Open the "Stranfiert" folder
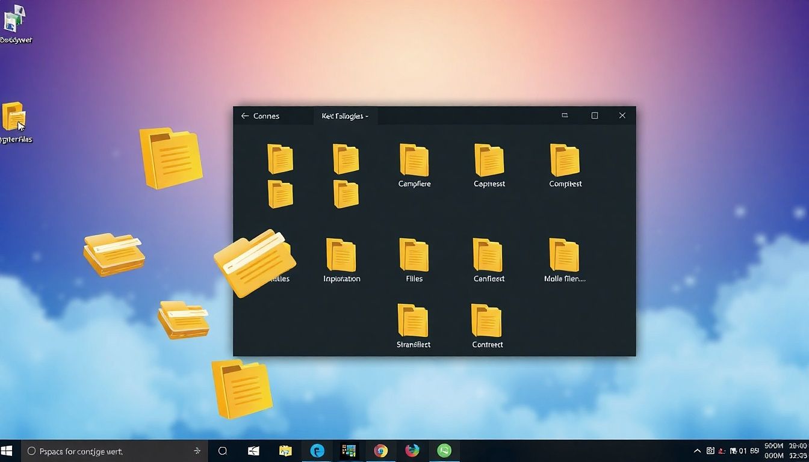809x462 pixels. pyautogui.click(x=414, y=321)
